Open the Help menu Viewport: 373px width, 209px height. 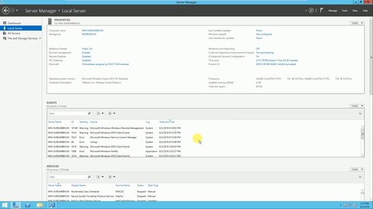tap(365, 10)
